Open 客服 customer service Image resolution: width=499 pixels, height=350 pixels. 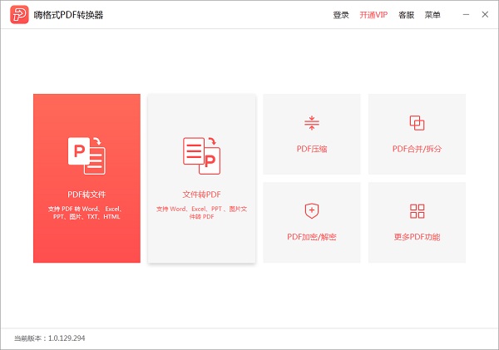pos(406,15)
